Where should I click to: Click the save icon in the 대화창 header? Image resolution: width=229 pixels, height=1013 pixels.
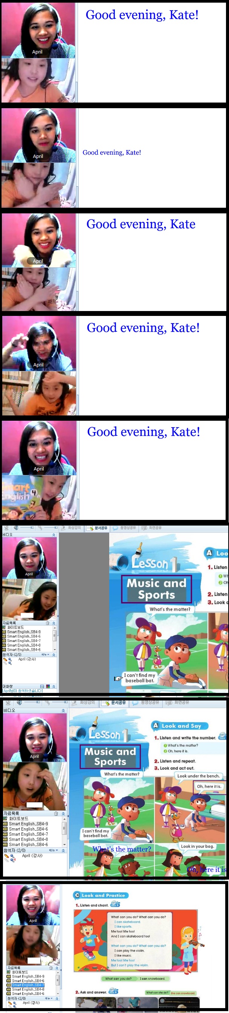[x=43, y=686]
